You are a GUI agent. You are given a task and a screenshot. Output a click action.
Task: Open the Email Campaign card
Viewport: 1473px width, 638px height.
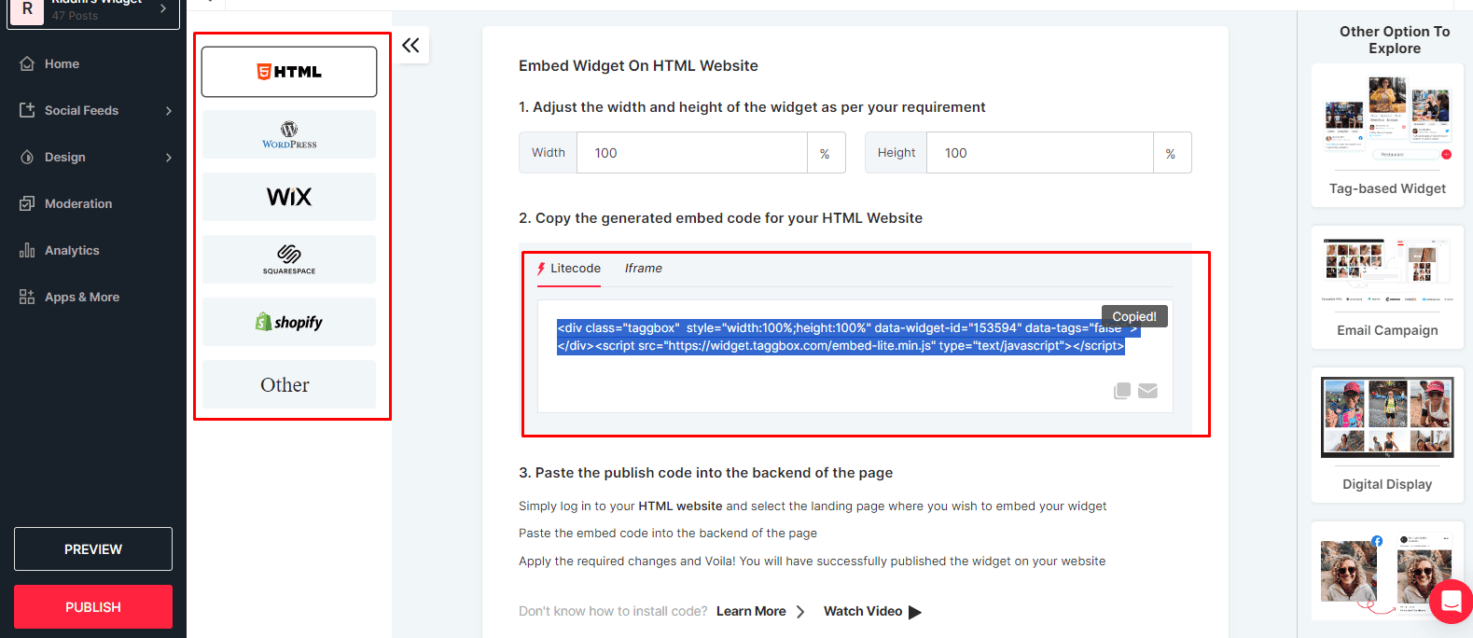click(1387, 287)
